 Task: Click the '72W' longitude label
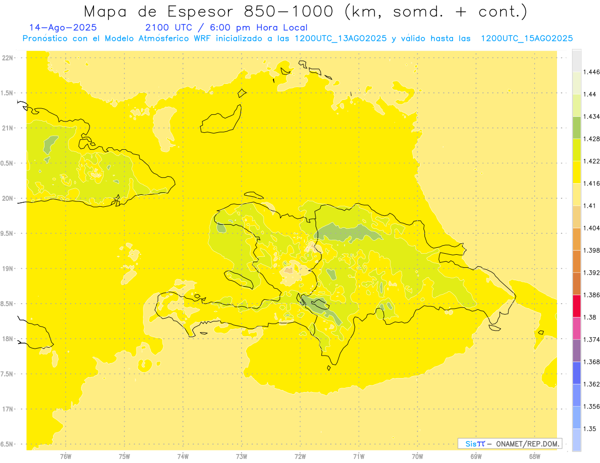300,457
